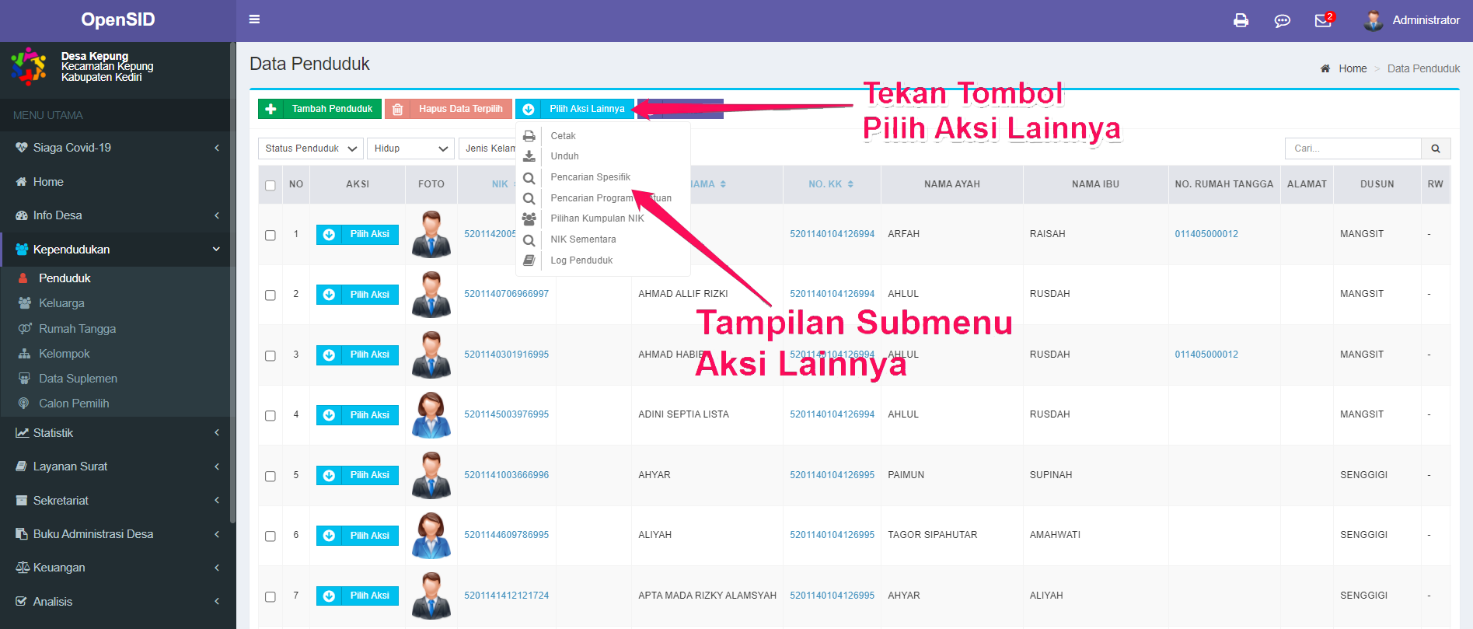Select Unduh from the submenu
Screen dimensions: 1473x629
[x=564, y=156]
